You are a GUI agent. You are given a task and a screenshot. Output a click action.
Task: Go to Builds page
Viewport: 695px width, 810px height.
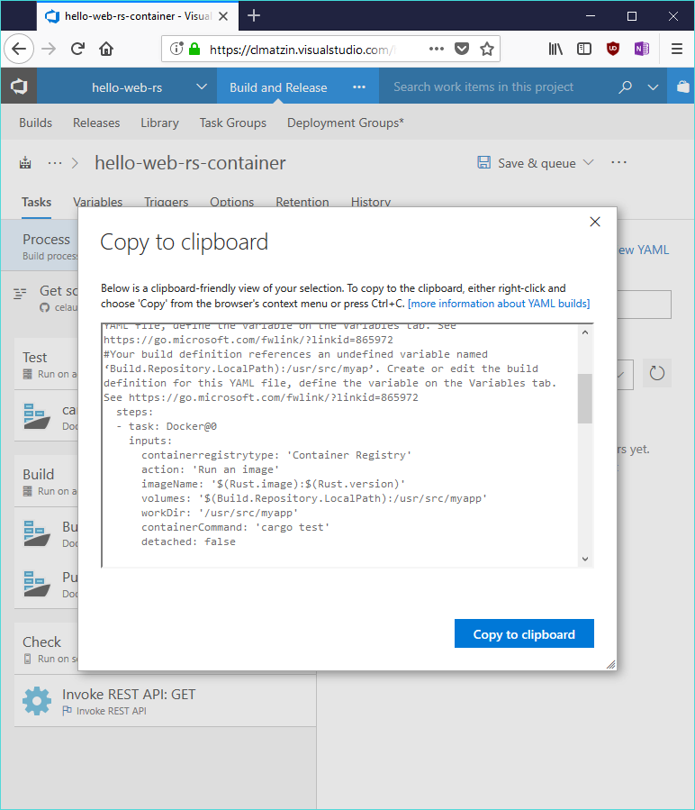36,123
